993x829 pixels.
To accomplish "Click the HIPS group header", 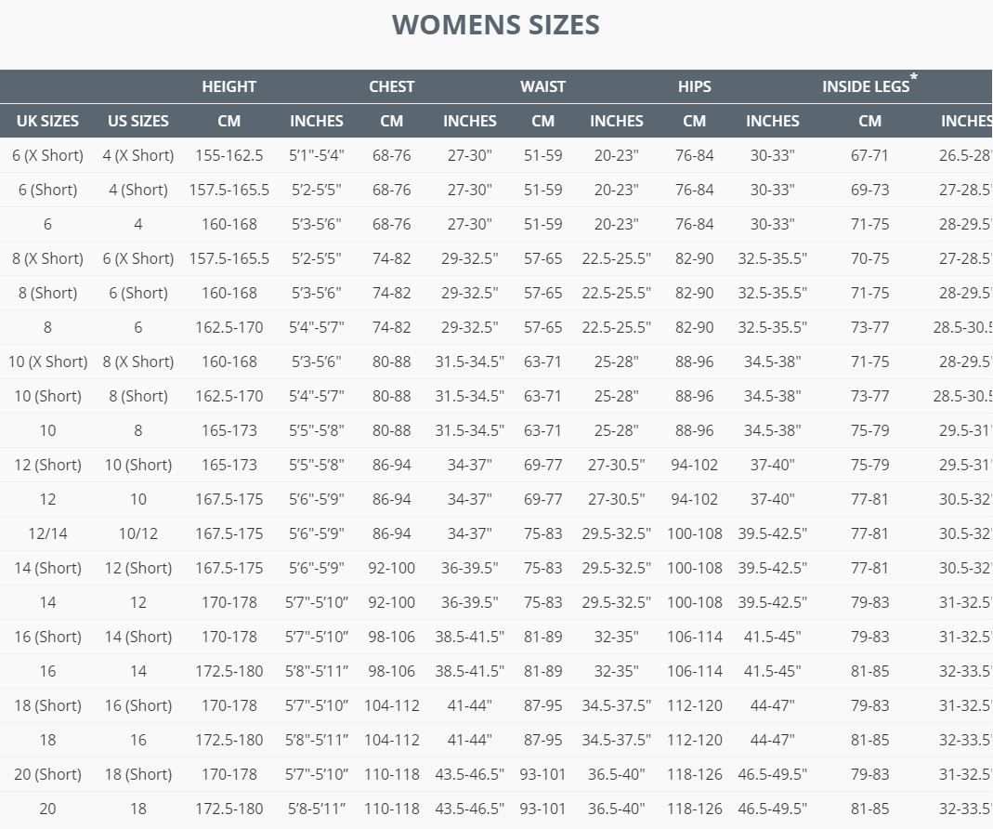I will (x=694, y=86).
